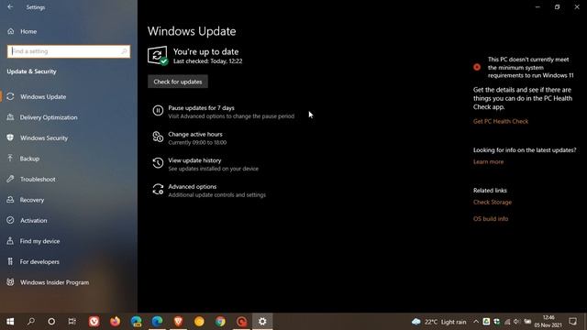Open Cortana from the taskbar
This screenshot has width=587, height=330.
[51, 322]
